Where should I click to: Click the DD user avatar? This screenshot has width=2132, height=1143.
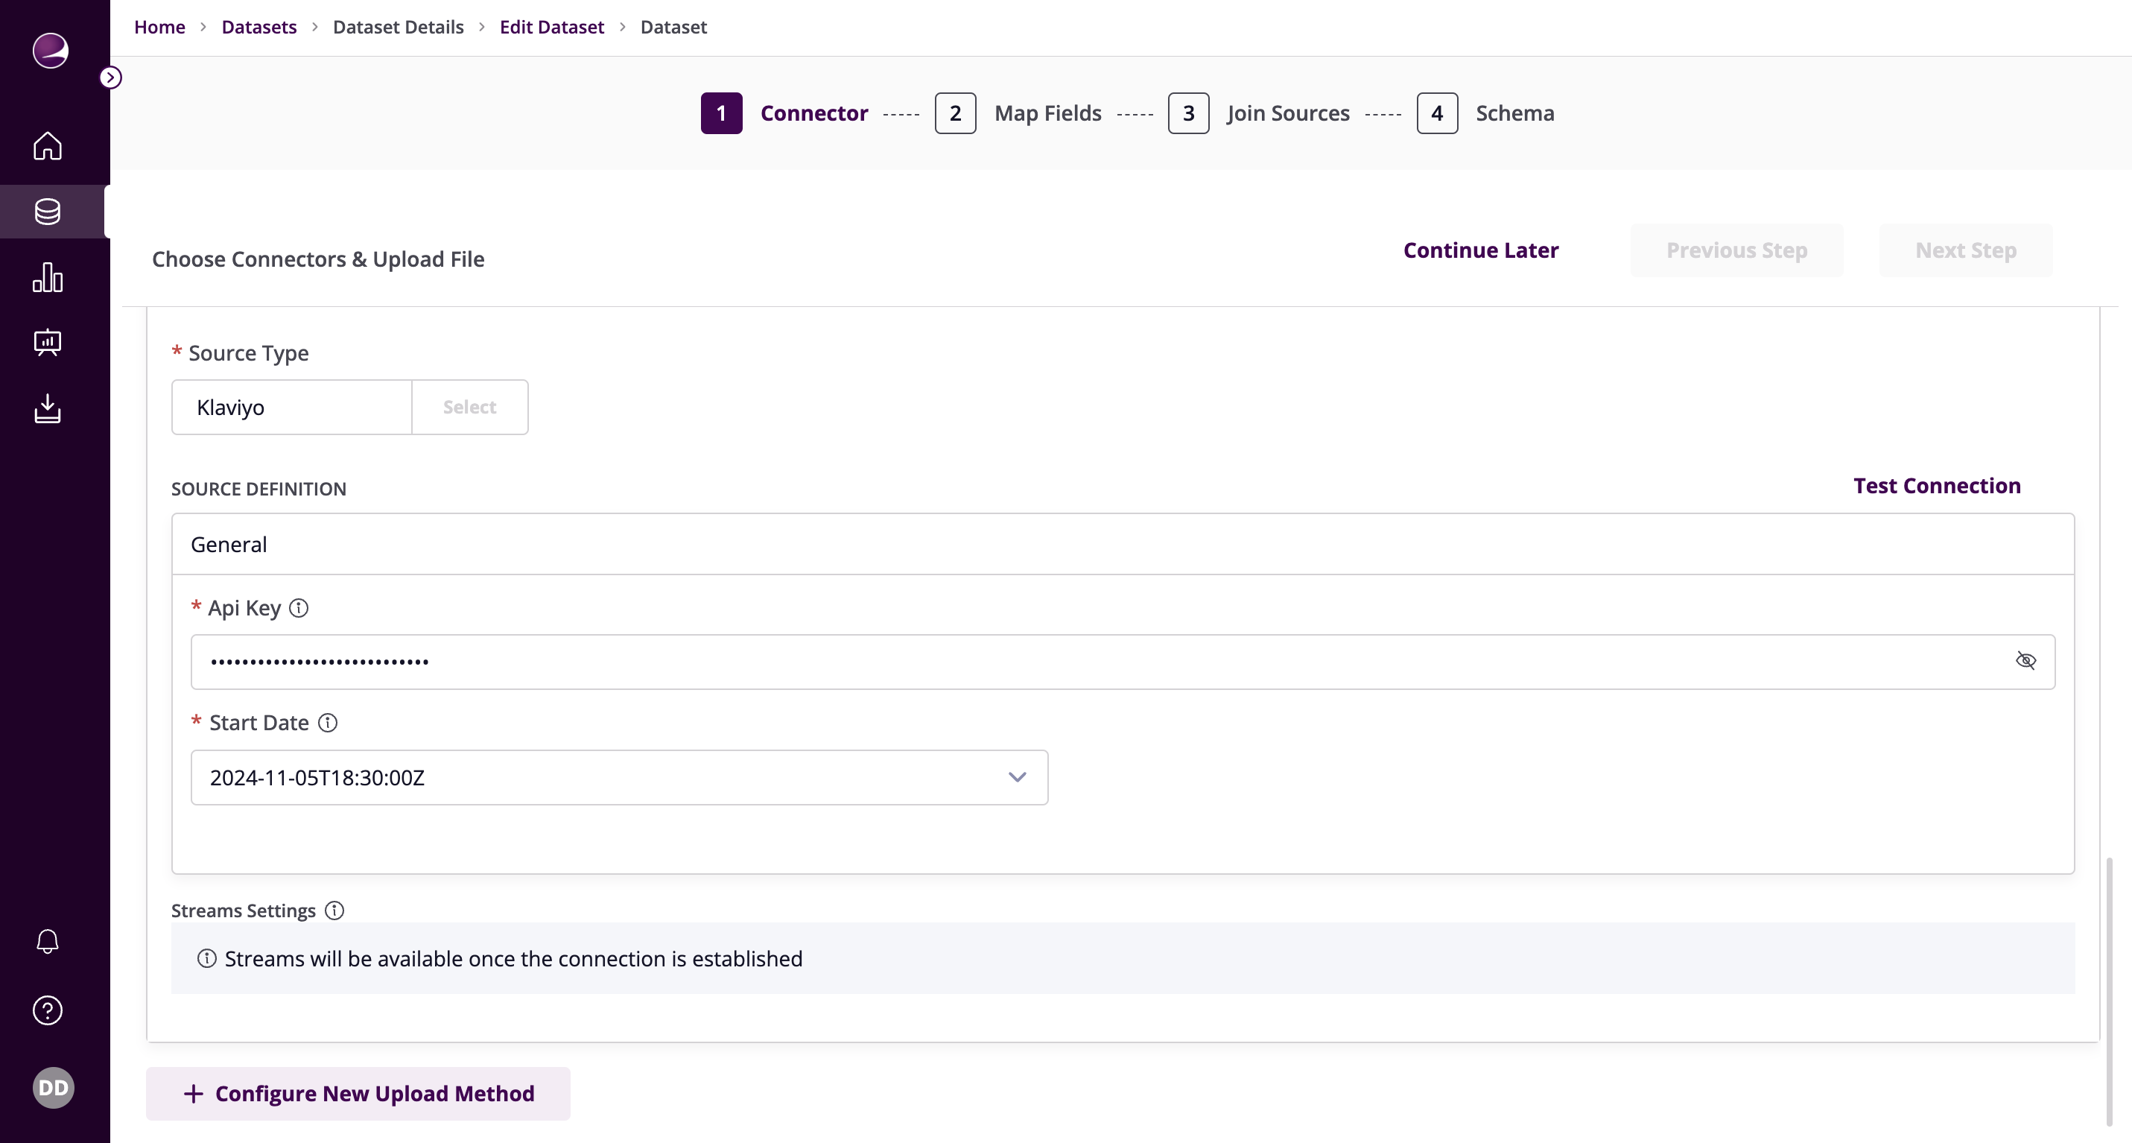(53, 1088)
